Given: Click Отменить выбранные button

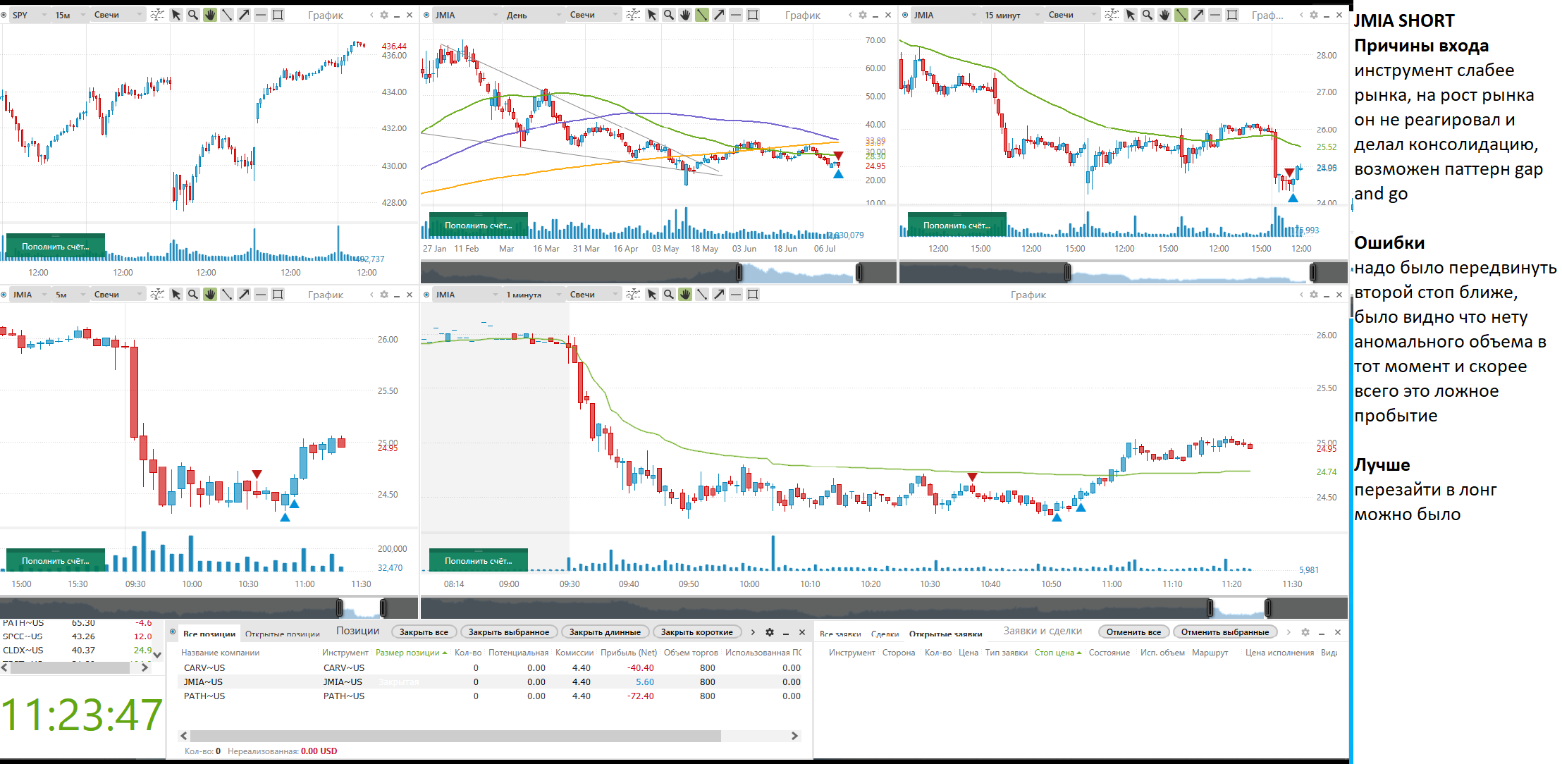Looking at the screenshot, I should pyautogui.click(x=1225, y=632).
